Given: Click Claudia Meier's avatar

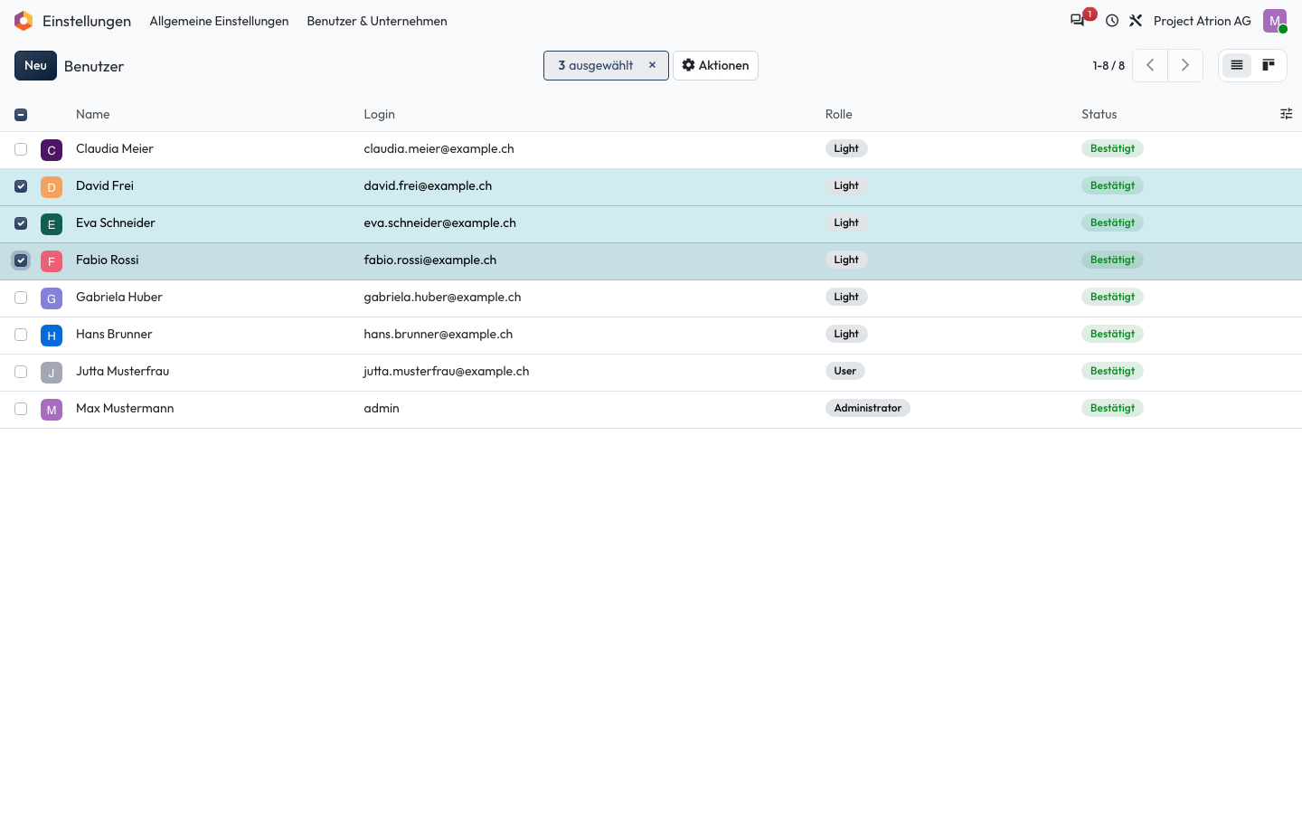Looking at the screenshot, I should tap(52, 150).
